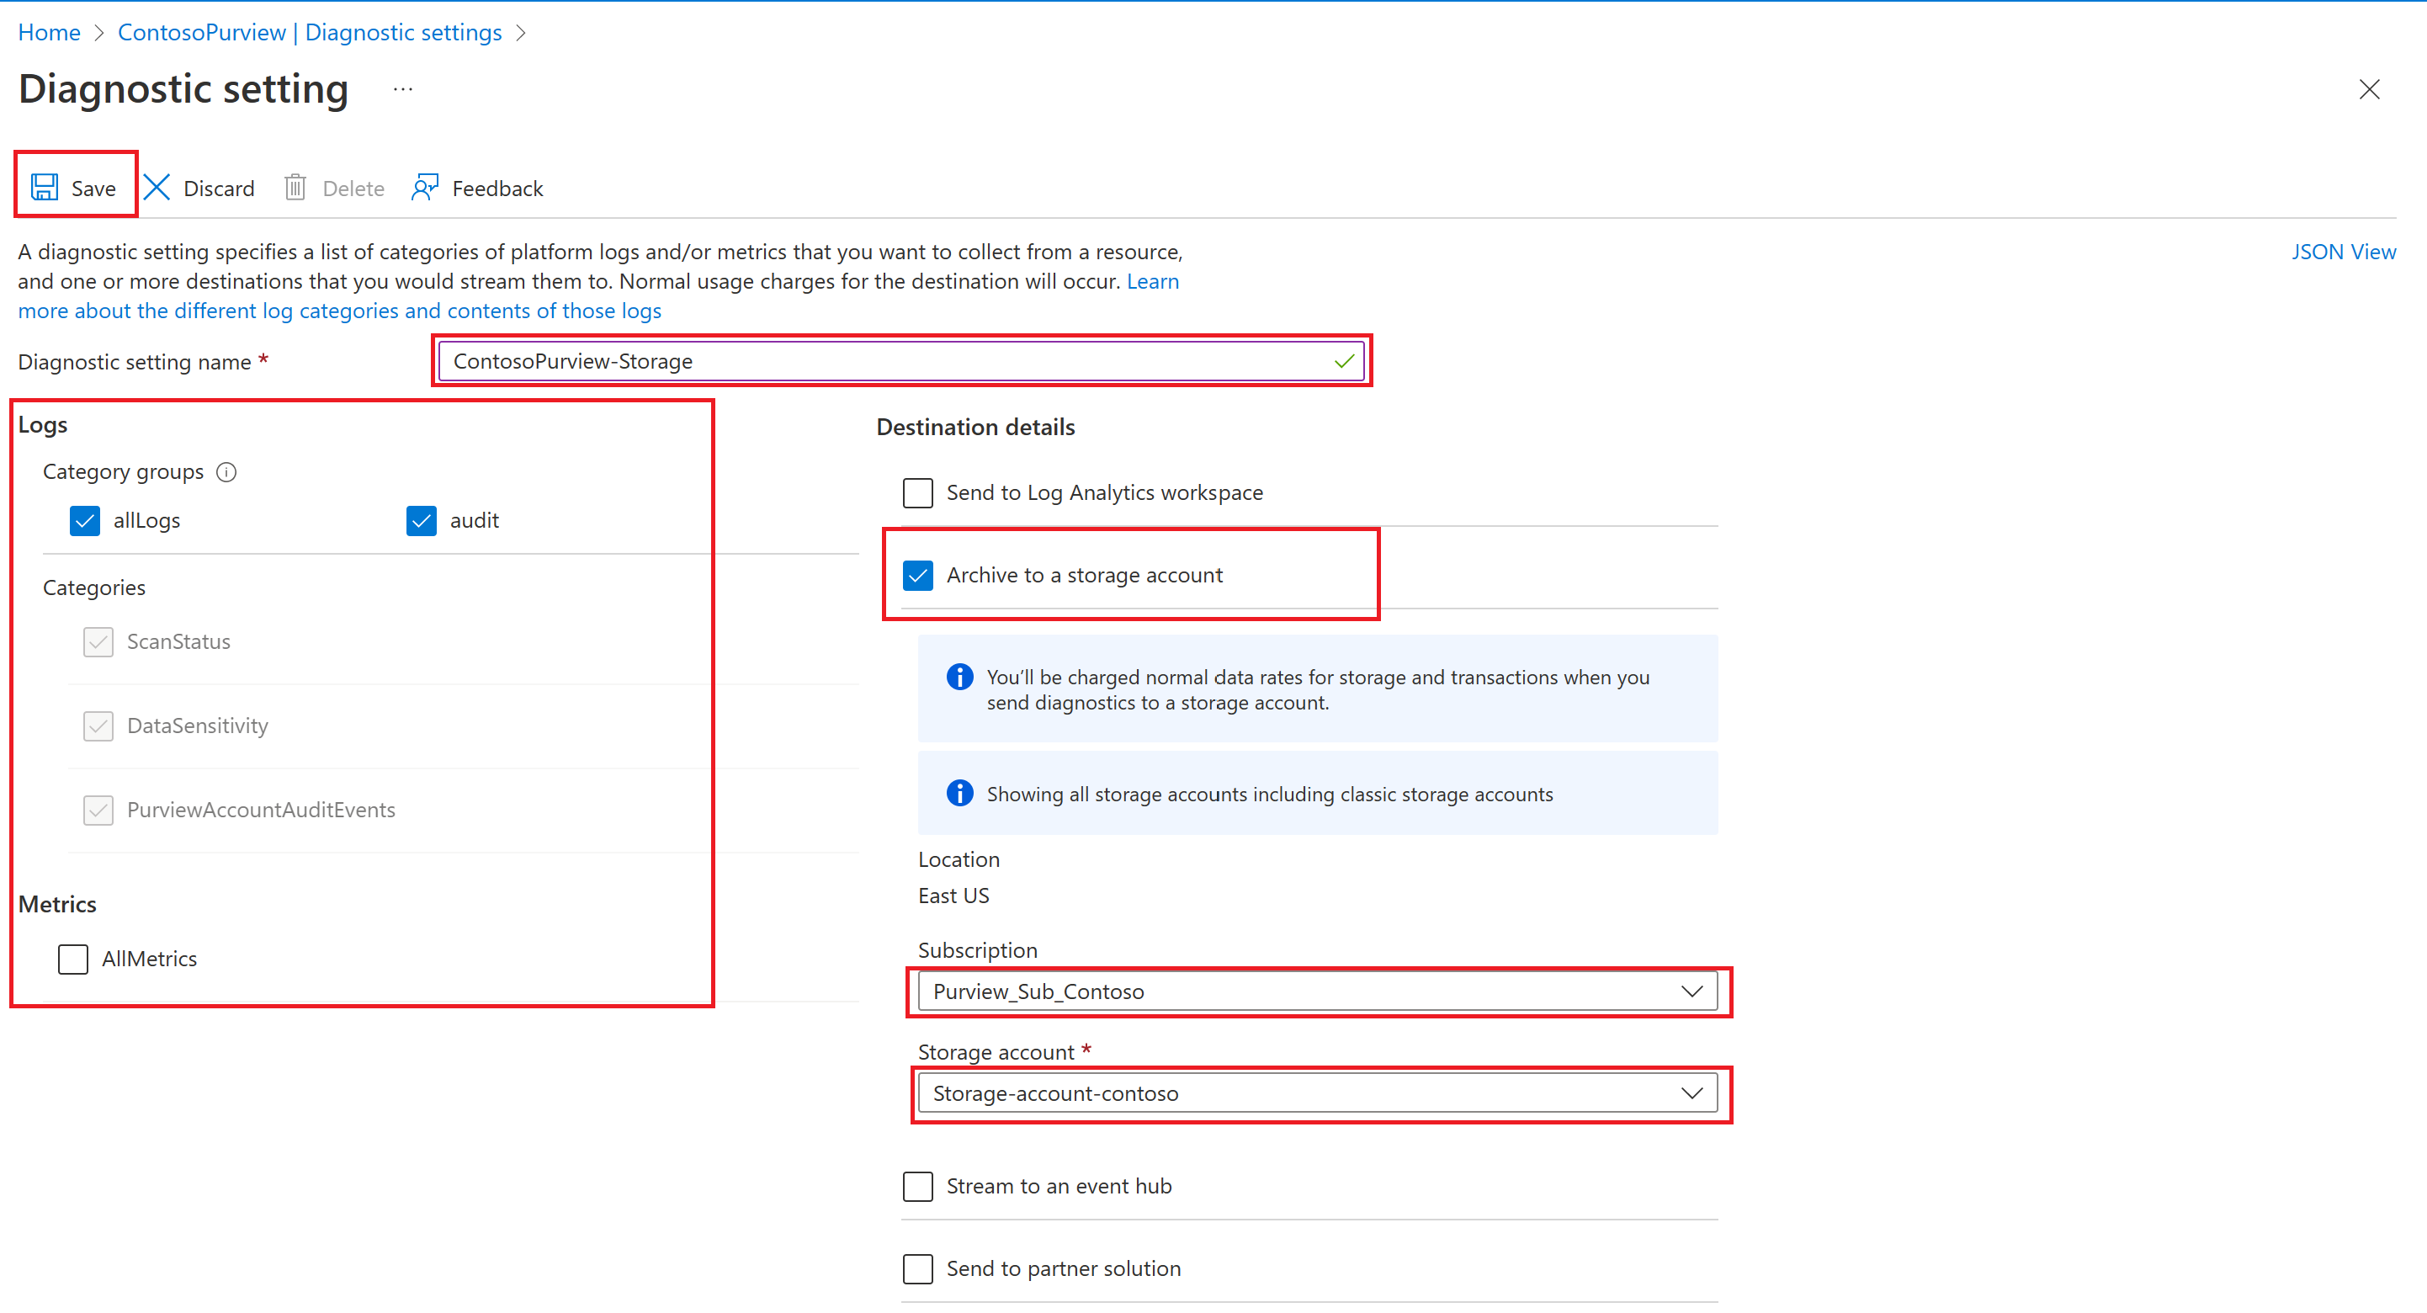2427x1313 pixels.
Task: Enable the AllMetrics checkbox
Action: click(73, 959)
